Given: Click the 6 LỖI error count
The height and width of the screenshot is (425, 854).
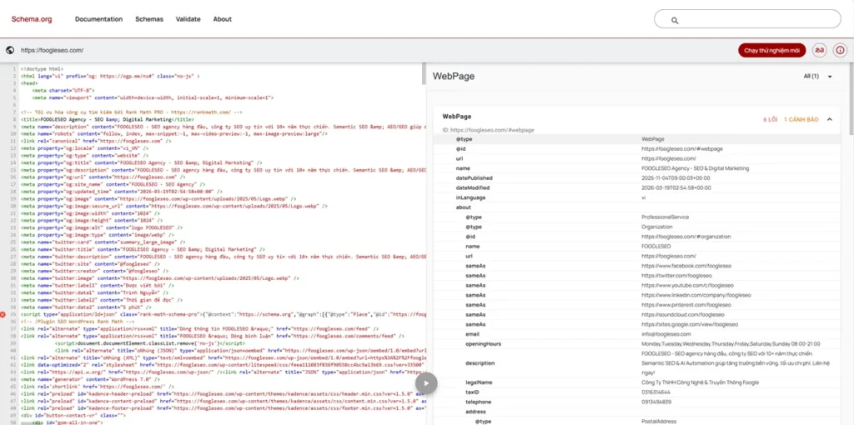Looking at the screenshot, I should pyautogui.click(x=770, y=119).
